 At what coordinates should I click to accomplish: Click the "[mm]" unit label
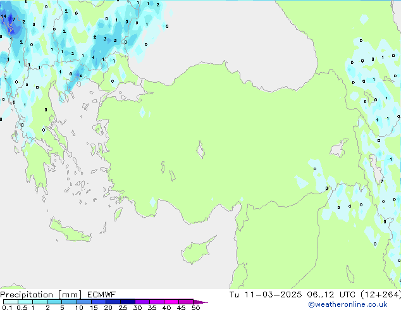point(70,295)
